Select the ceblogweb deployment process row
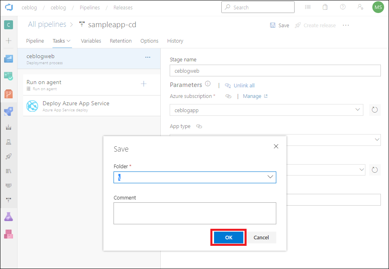The image size is (389, 269). coord(89,59)
